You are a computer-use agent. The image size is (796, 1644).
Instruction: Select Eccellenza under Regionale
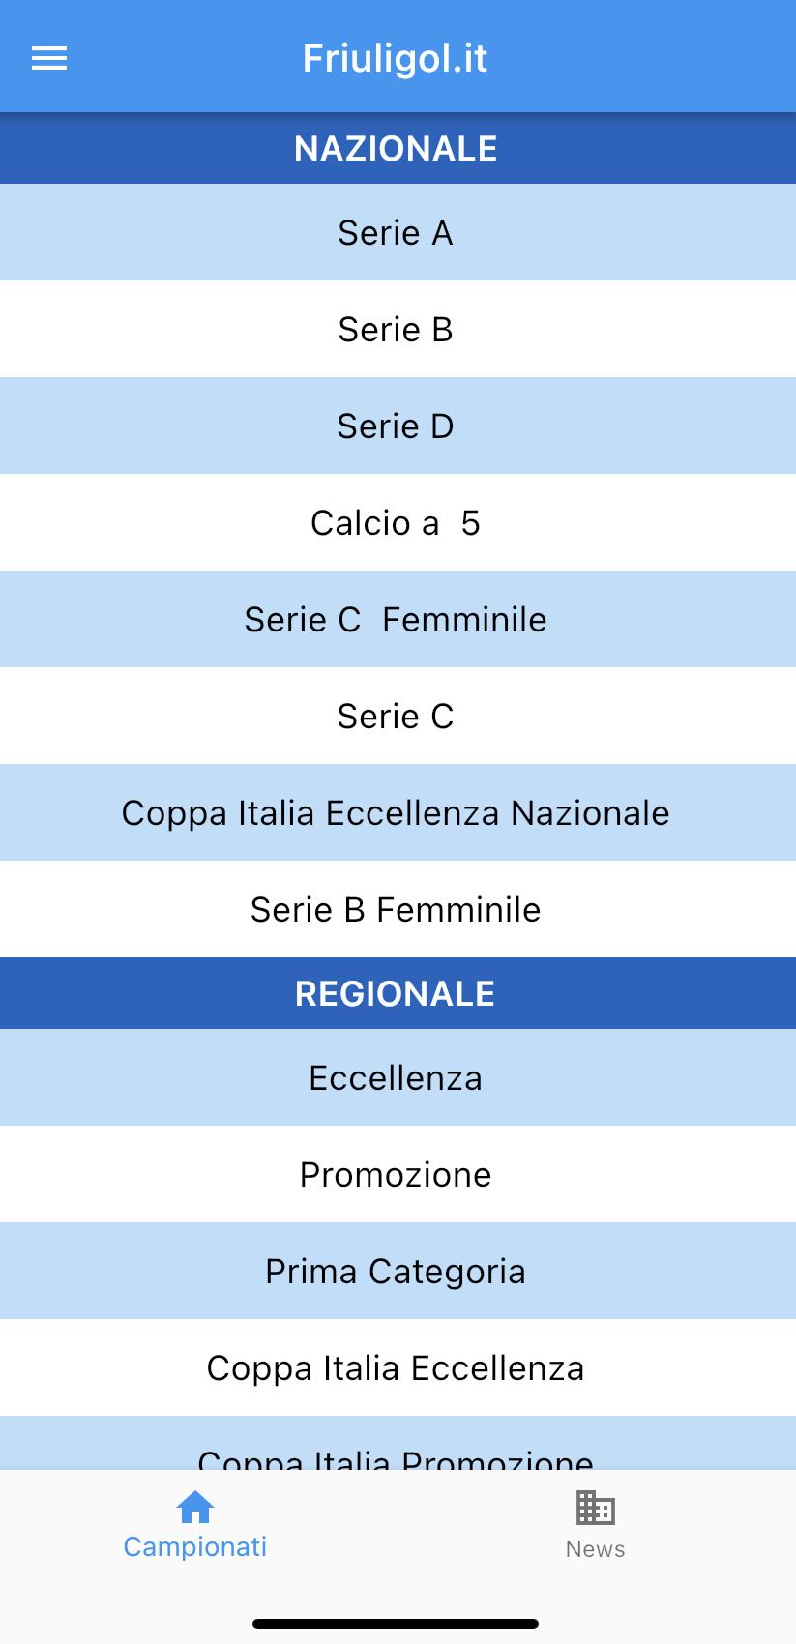coord(398,1077)
